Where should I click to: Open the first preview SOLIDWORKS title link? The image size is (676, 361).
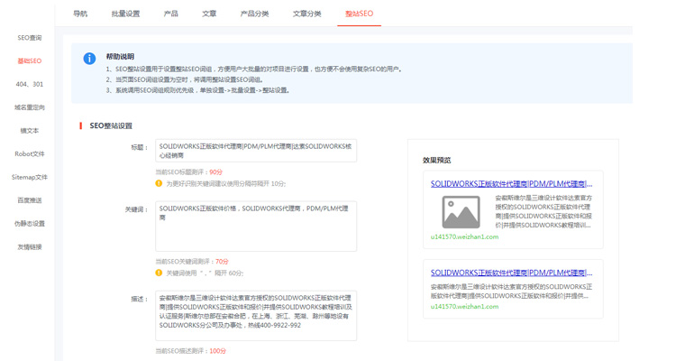511,184
